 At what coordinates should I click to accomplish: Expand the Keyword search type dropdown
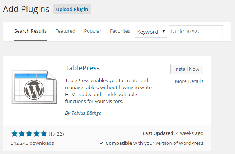coord(151,32)
